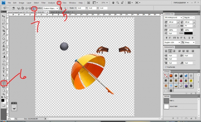Image resolution: width=201 pixels, height=122 pixels.
Task: Return to initial object position icon
Action: [13, 8]
